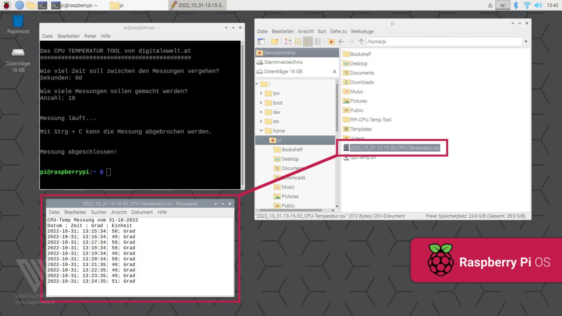This screenshot has height=316, width=562.
Task: Expand the etc folder in the tree
Action: pyautogui.click(x=261, y=121)
